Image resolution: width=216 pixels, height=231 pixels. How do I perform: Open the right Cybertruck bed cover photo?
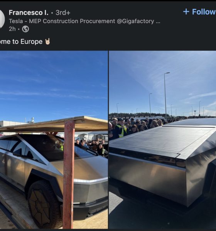[x=162, y=140]
